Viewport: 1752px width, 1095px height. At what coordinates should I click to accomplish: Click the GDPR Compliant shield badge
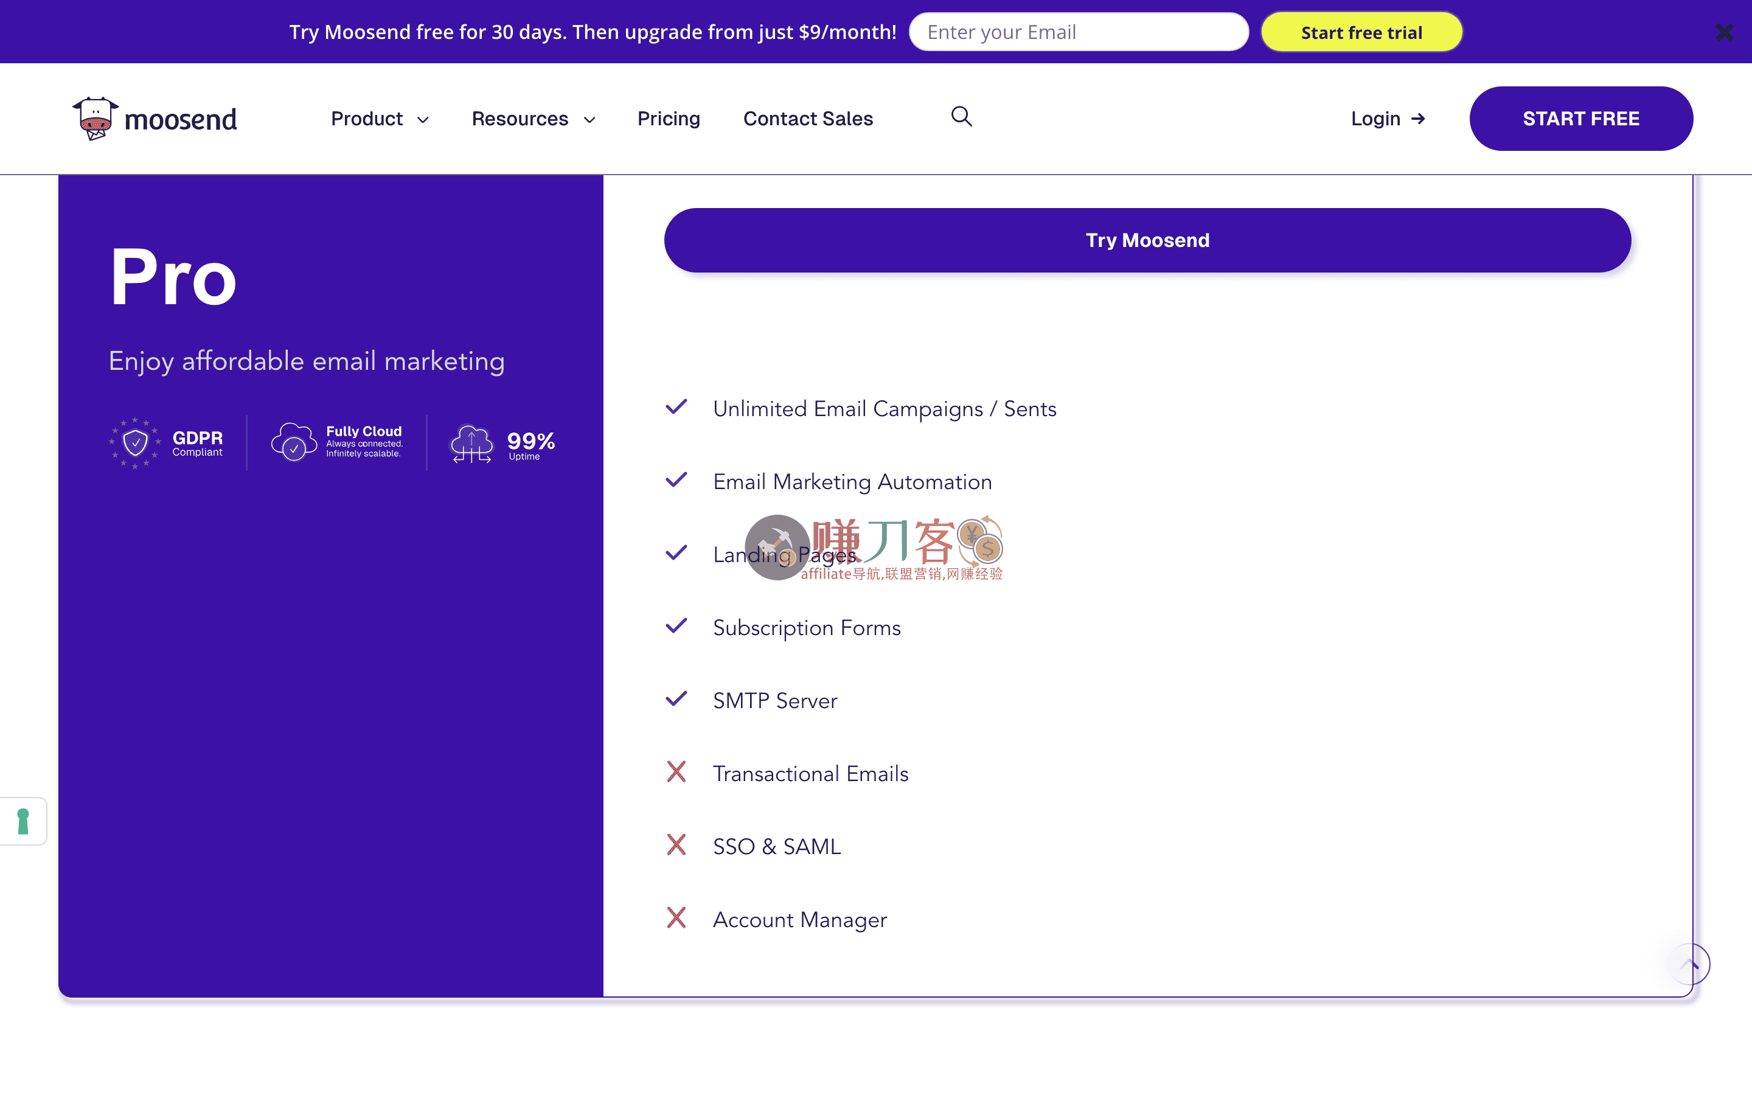[x=136, y=442]
